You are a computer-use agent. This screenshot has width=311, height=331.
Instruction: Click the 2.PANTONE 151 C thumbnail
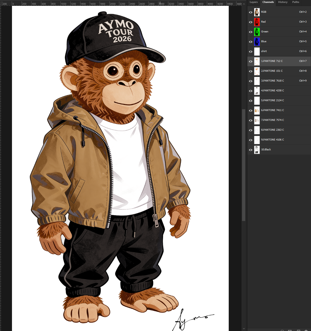tap(257, 71)
